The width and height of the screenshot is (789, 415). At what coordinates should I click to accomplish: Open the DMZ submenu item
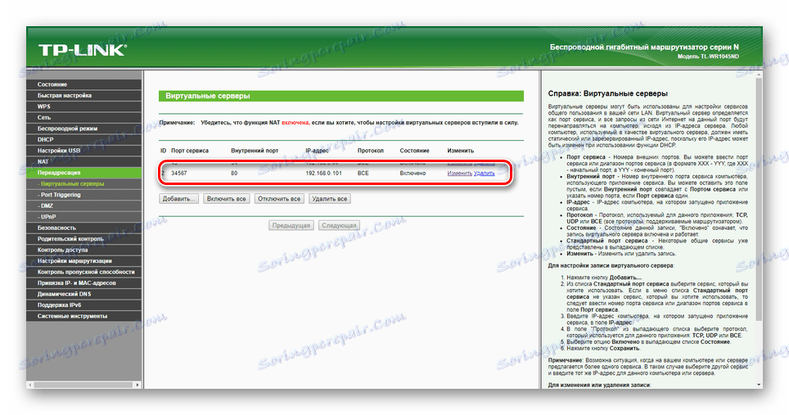(x=84, y=206)
